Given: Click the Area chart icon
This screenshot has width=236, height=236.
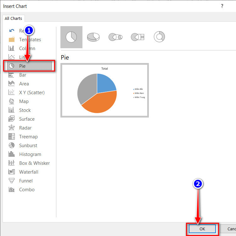Looking at the screenshot, I should click(11, 83).
